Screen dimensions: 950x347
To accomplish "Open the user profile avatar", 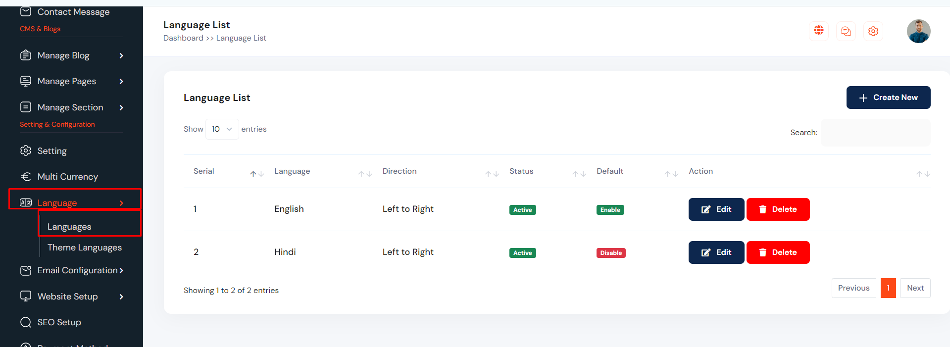I will point(918,31).
